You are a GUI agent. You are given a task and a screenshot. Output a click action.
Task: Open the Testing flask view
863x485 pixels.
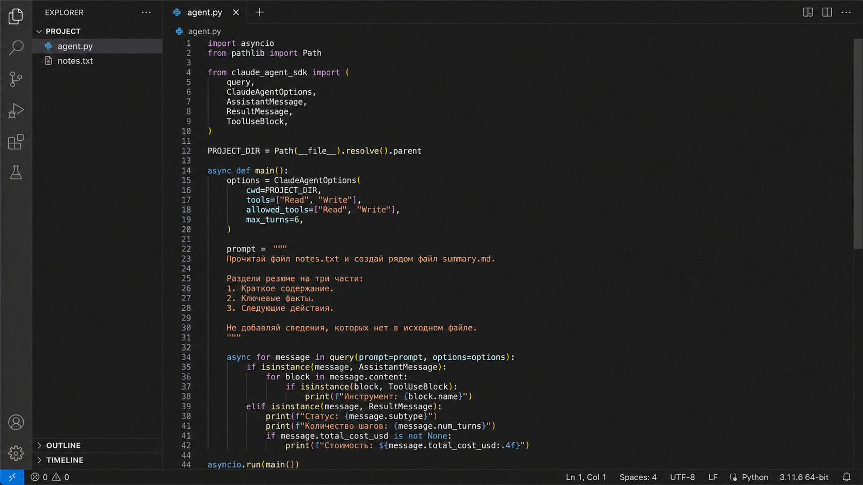pyautogui.click(x=16, y=173)
